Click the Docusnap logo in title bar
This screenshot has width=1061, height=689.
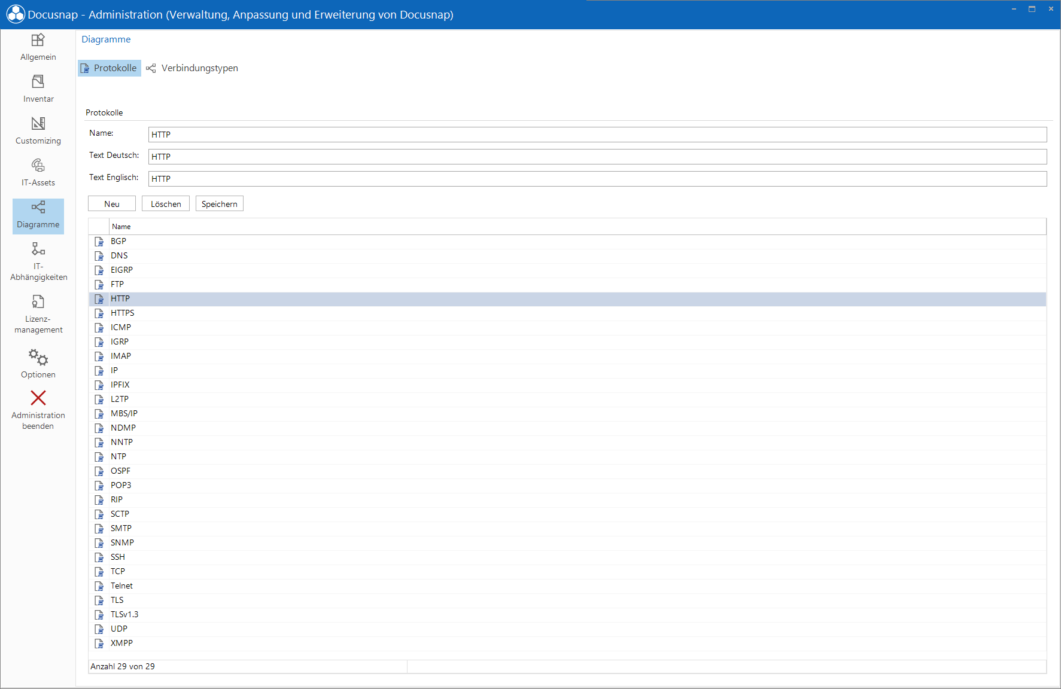pyautogui.click(x=16, y=14)
